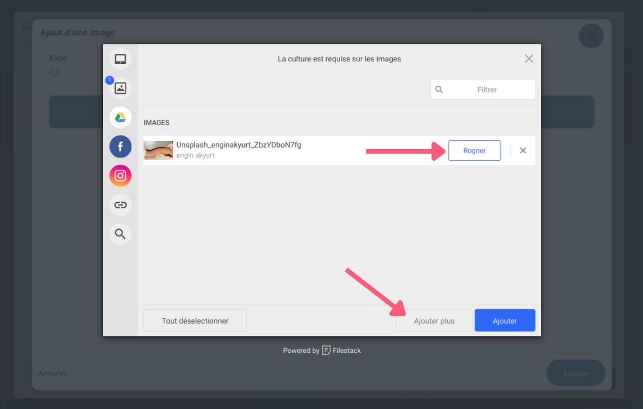Click the author text engin akyurt

click(x=195, y=155)
